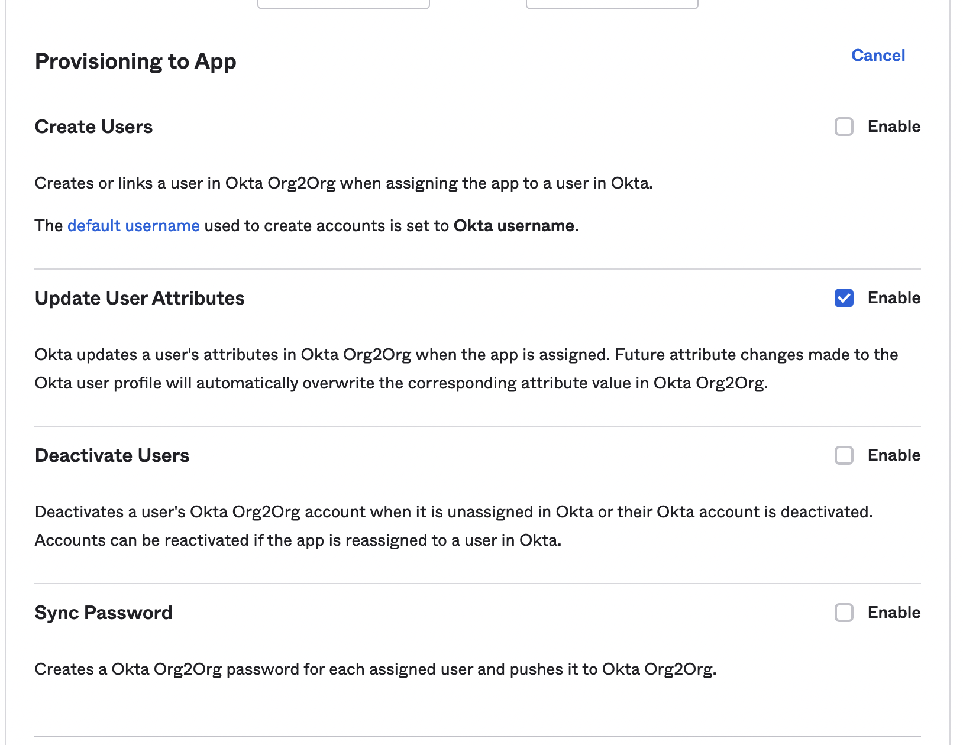This screenshot has height=745, width=963.
Task: Click the left box at the top edge
Action: point(344,4)
